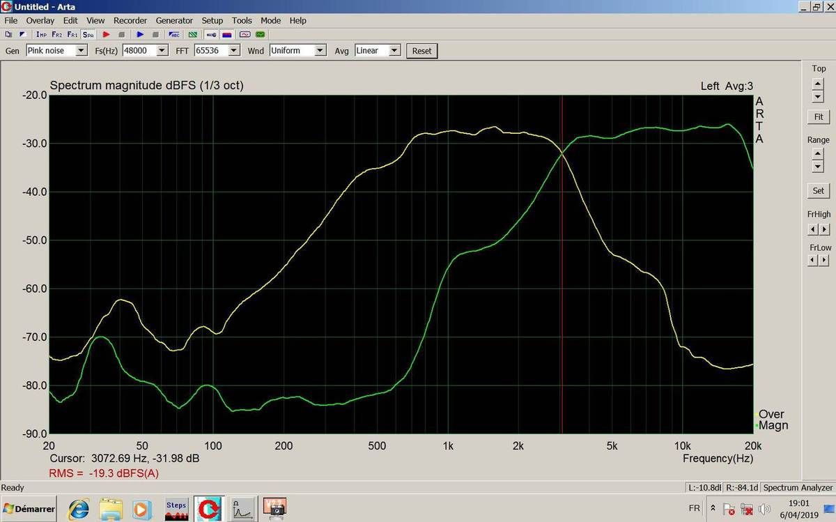Switch to Imp impulse response mode

point(42,34)
